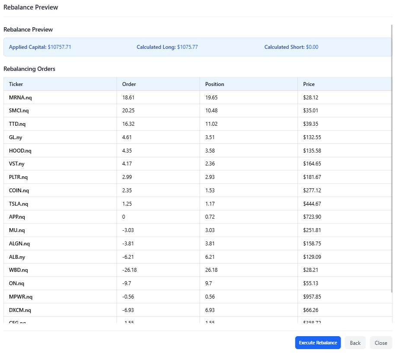Click the Calculated Short value $0.00

pyautogui.click(x=312, y=47)
